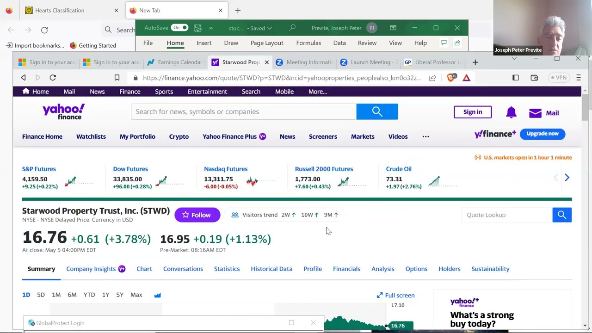592x333 pixels.
Task: Reload the Yahoo Finance page in Brave
Action: 53,78
